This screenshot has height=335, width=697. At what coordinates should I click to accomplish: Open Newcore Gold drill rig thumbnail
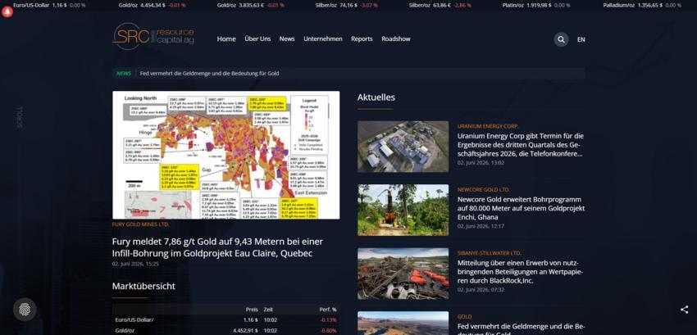(403, 210)
